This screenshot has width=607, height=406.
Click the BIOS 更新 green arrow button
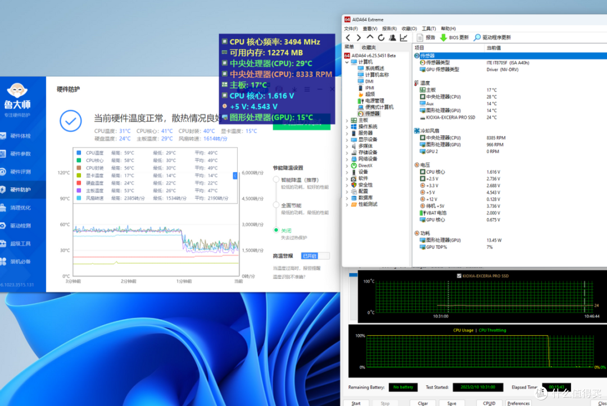[443, 38]
